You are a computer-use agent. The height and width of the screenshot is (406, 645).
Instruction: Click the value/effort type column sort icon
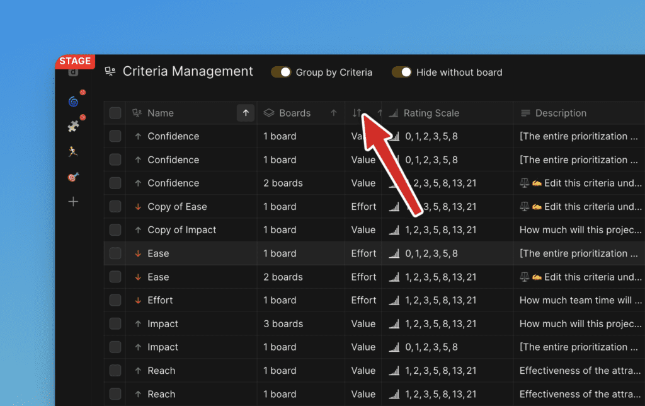point(357,113)
